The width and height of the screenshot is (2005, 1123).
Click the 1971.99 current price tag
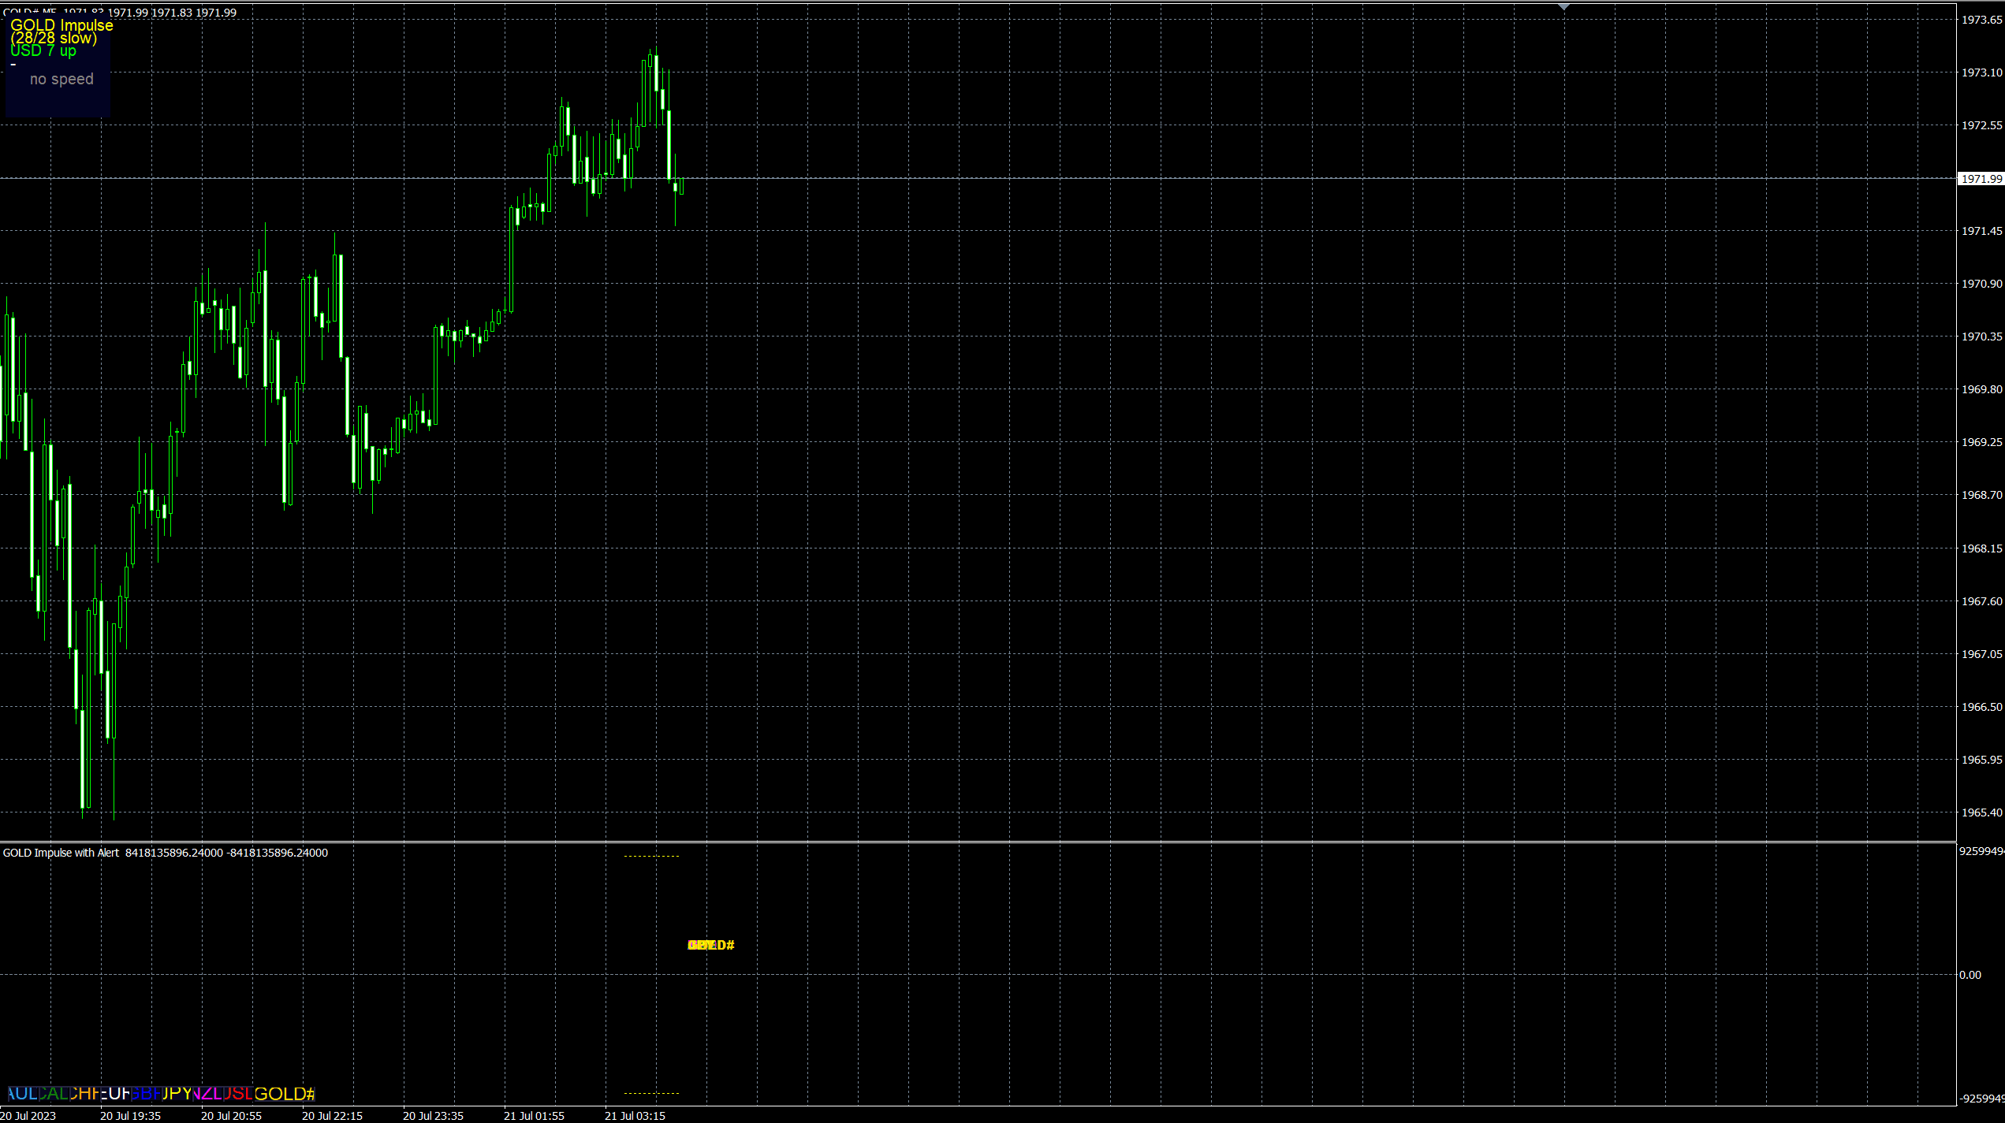[1981, 179]
